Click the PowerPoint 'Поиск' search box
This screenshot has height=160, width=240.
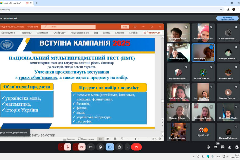[68, 27]
